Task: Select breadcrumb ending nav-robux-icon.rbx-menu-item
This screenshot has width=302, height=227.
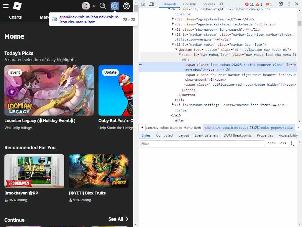Action: [173, 128]
